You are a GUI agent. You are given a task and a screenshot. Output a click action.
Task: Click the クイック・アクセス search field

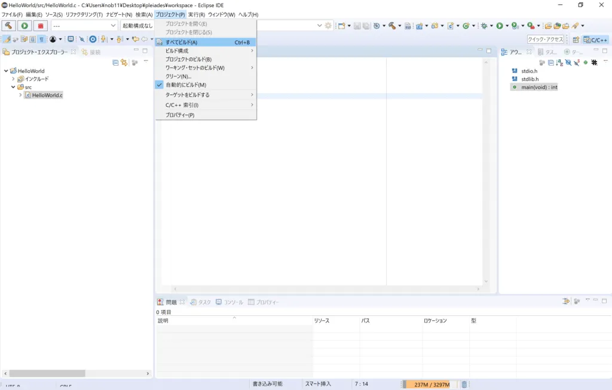pos(545,39)
